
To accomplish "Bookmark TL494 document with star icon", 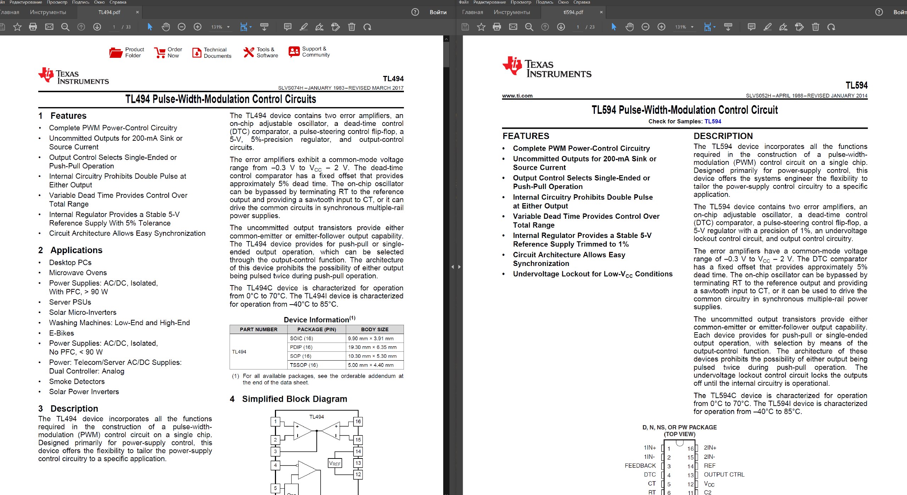I will point(17,27).
